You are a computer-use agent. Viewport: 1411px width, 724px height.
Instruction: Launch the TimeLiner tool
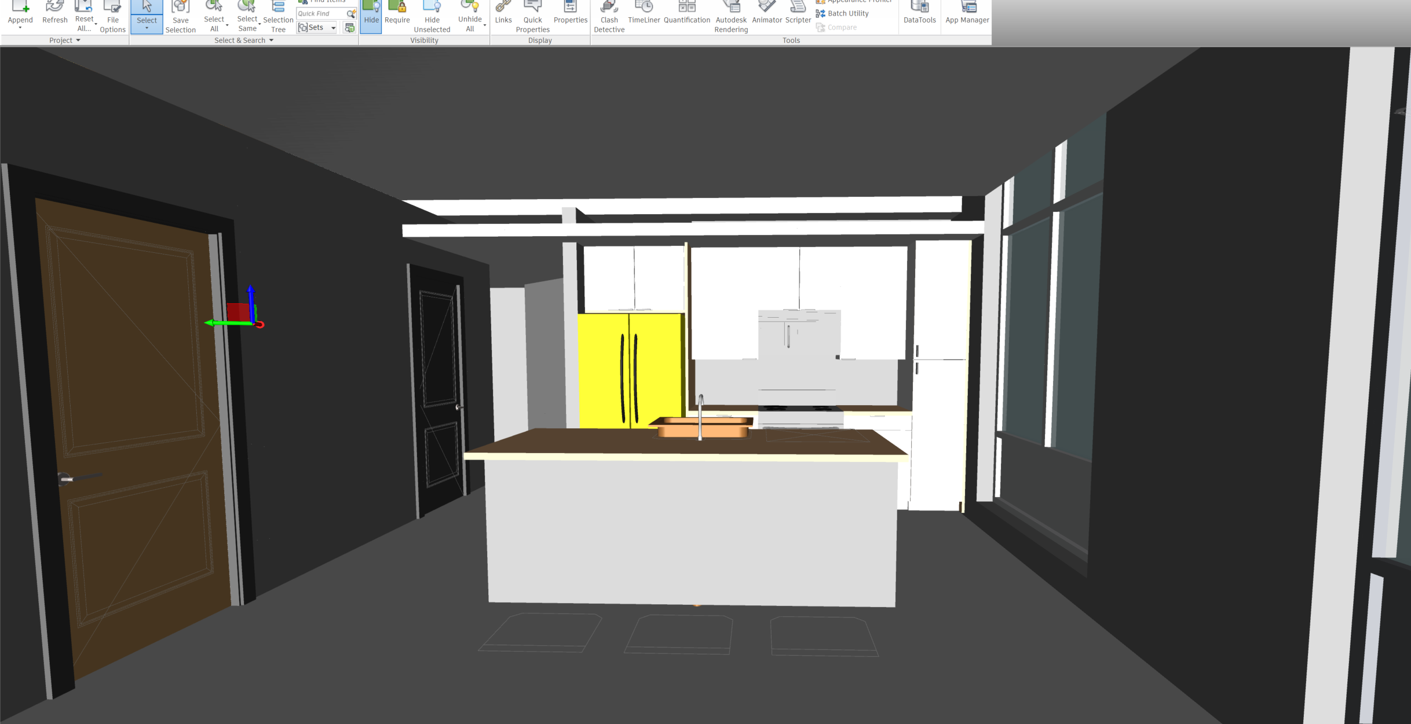(x=644, y=14)
